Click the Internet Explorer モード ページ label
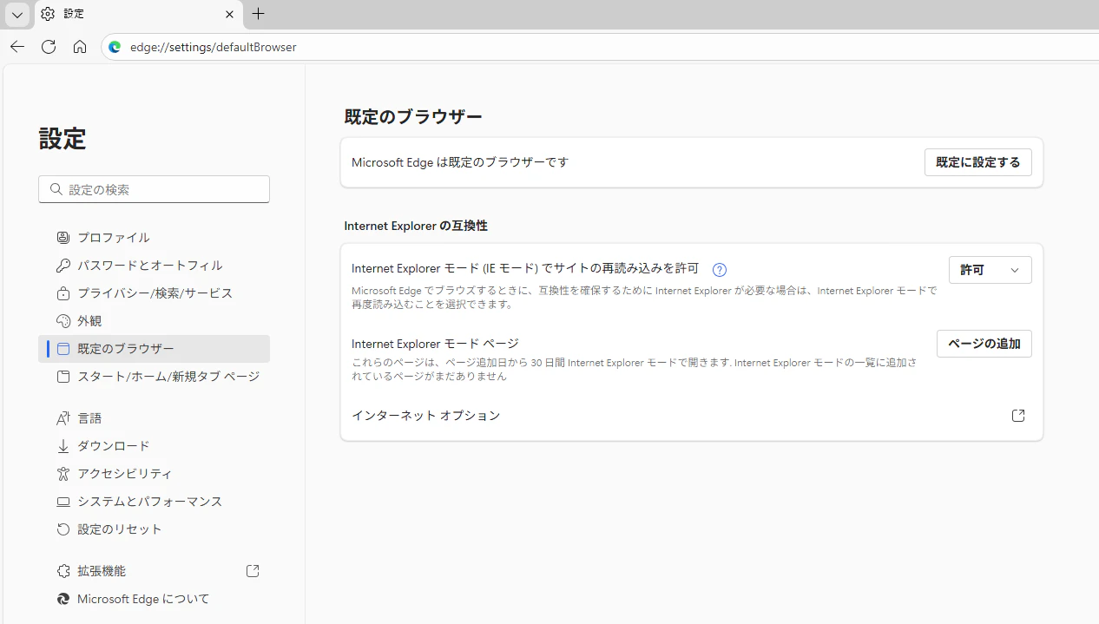The width and height of the screenshot is (1099, 624). [435, 344]
